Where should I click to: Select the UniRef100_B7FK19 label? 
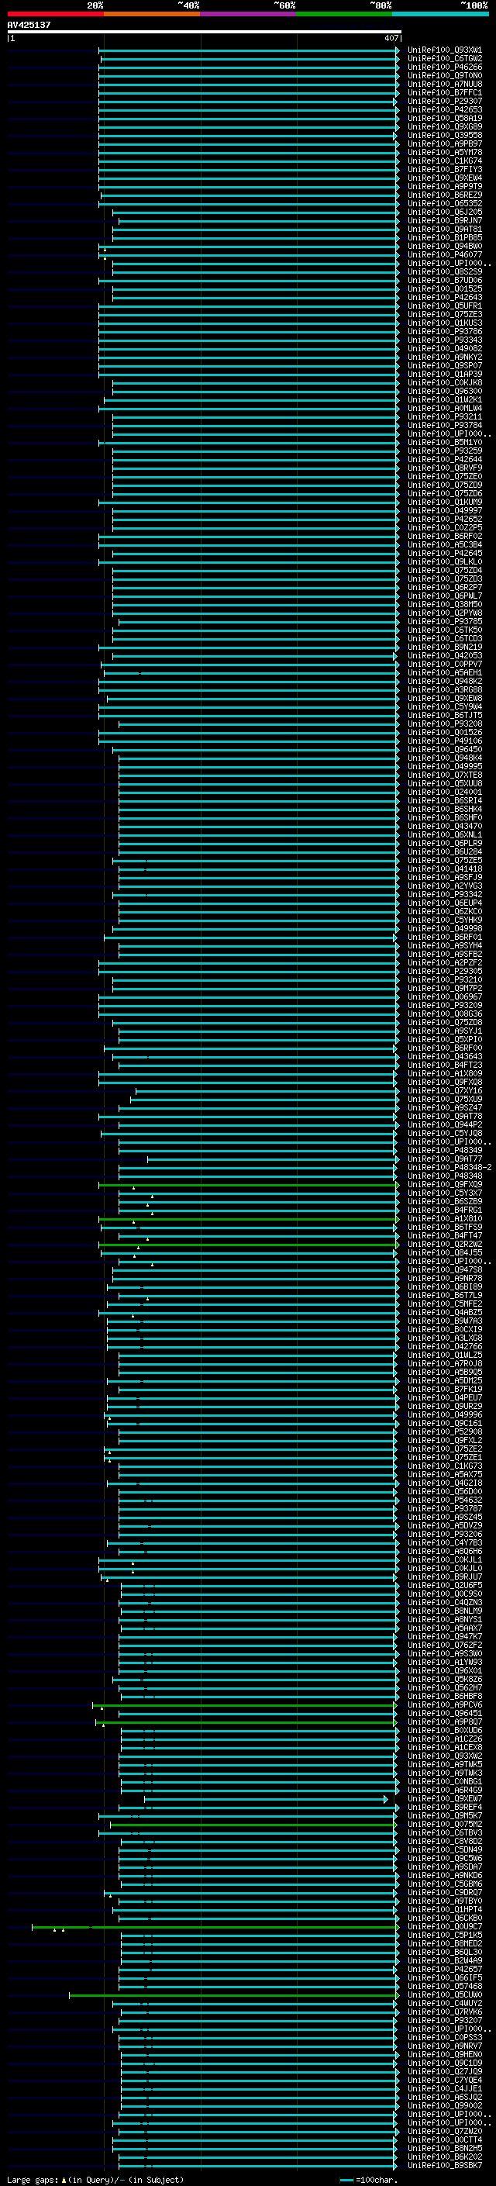tap(444, 1390)
